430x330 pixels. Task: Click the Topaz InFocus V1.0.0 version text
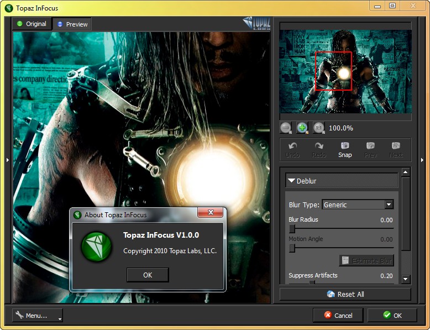point(161,235)
